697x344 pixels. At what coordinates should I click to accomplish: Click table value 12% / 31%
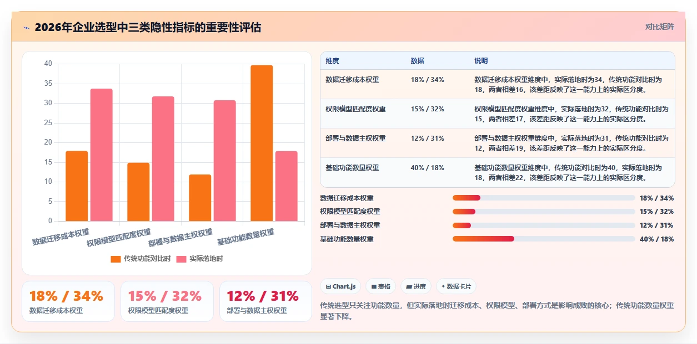pyautogui.click(x=427, y=138)
